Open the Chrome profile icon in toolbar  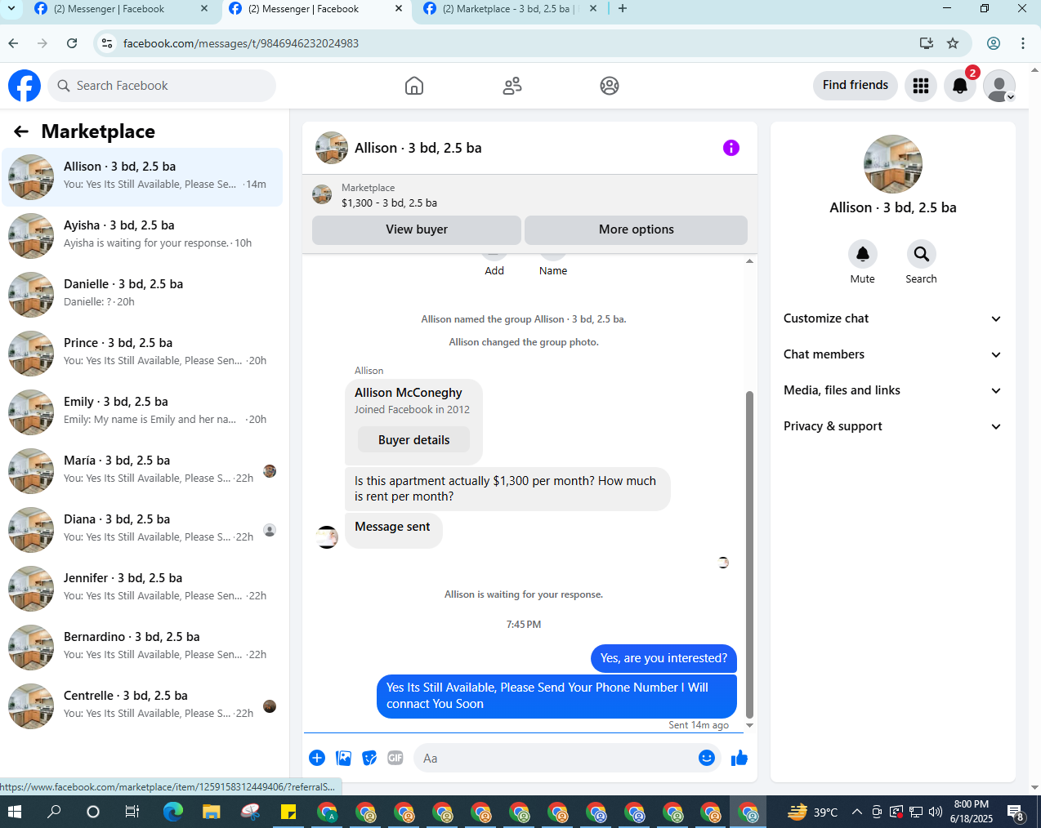point(994,43)
